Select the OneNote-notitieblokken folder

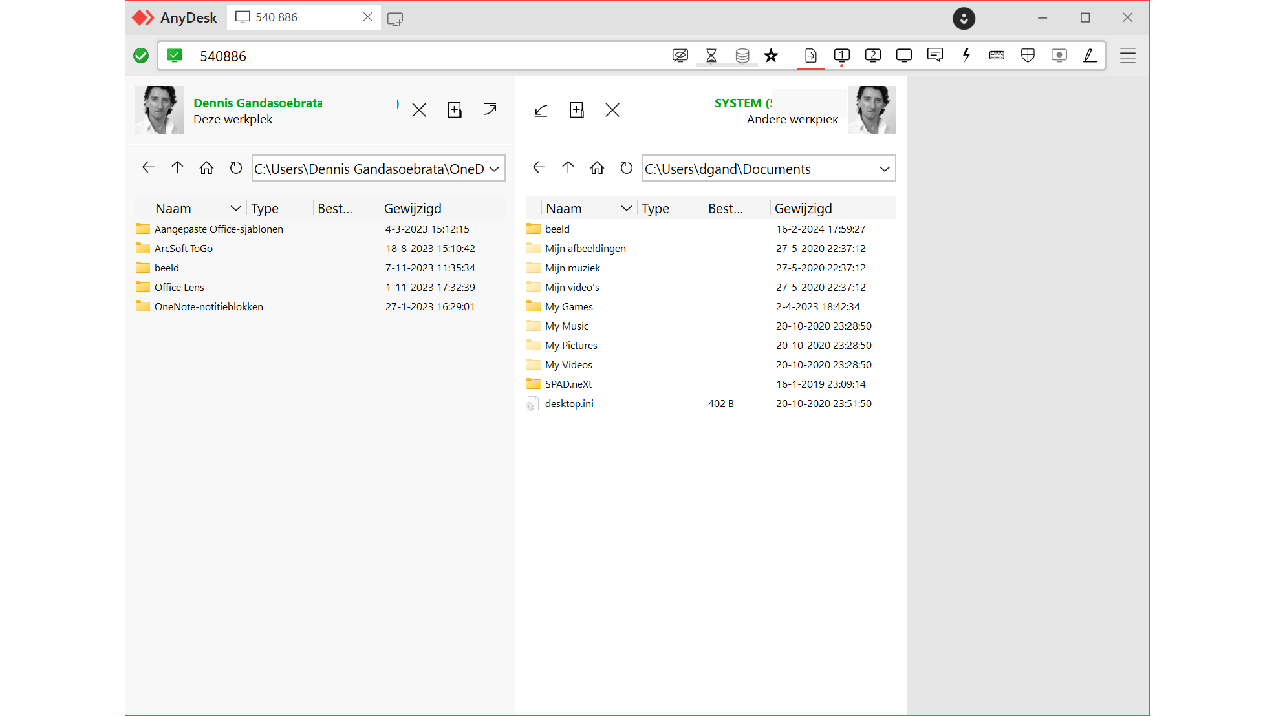click(x=208, y=306)
